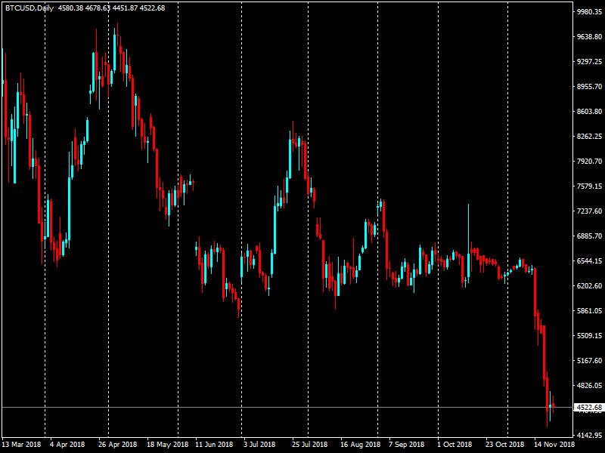
Task: Click the 4 Apr 2018 date label
Action: click(67, 445)
